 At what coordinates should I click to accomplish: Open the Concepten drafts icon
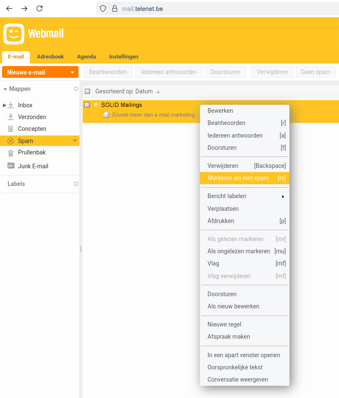point(11,129)
